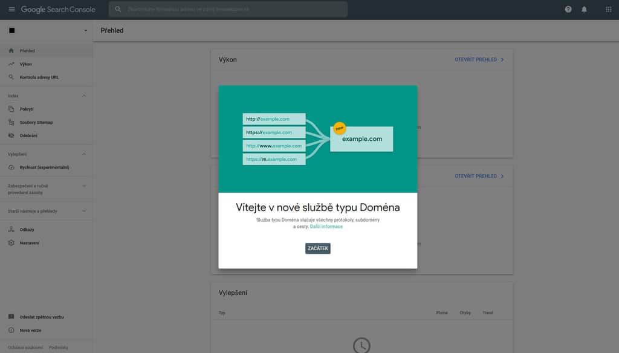Click the Nová verze info icon

11,330
